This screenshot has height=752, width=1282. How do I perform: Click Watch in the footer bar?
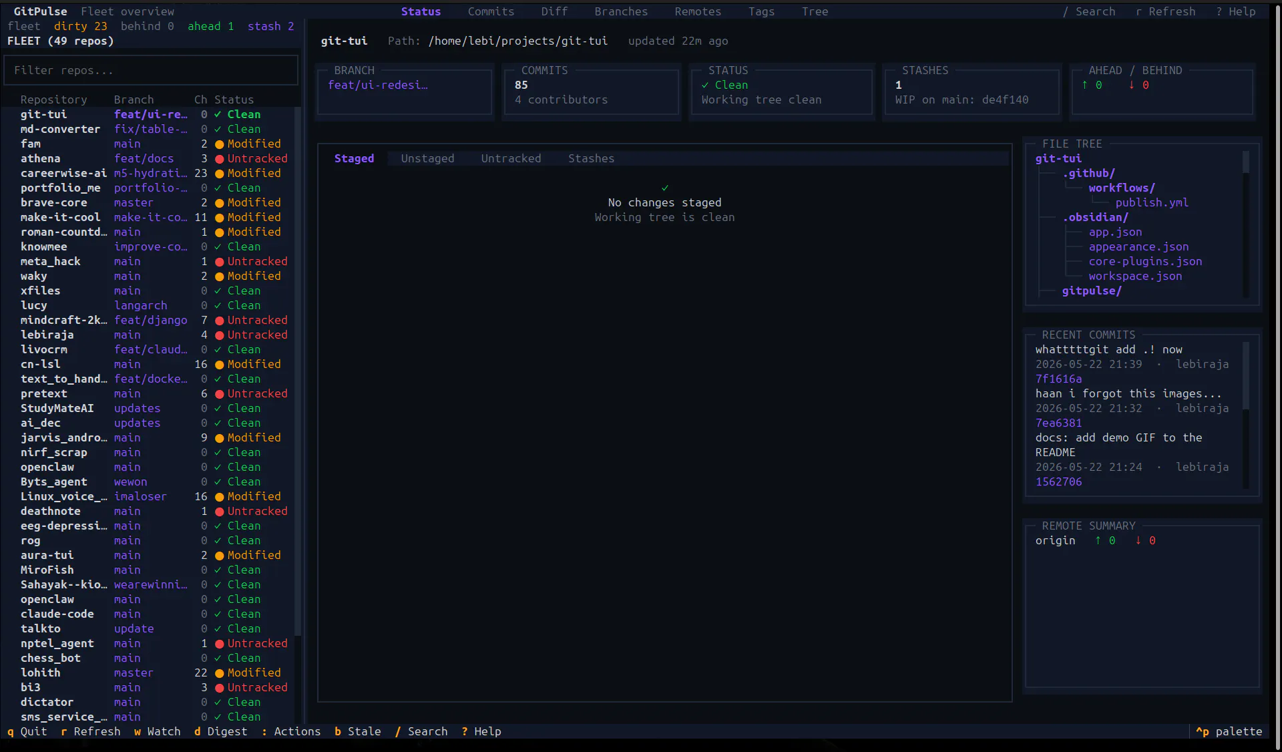[x=157, y=731]
